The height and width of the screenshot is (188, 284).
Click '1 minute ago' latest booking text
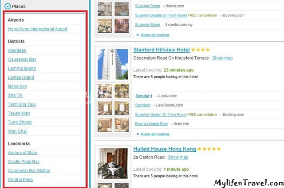pos(176,169)
